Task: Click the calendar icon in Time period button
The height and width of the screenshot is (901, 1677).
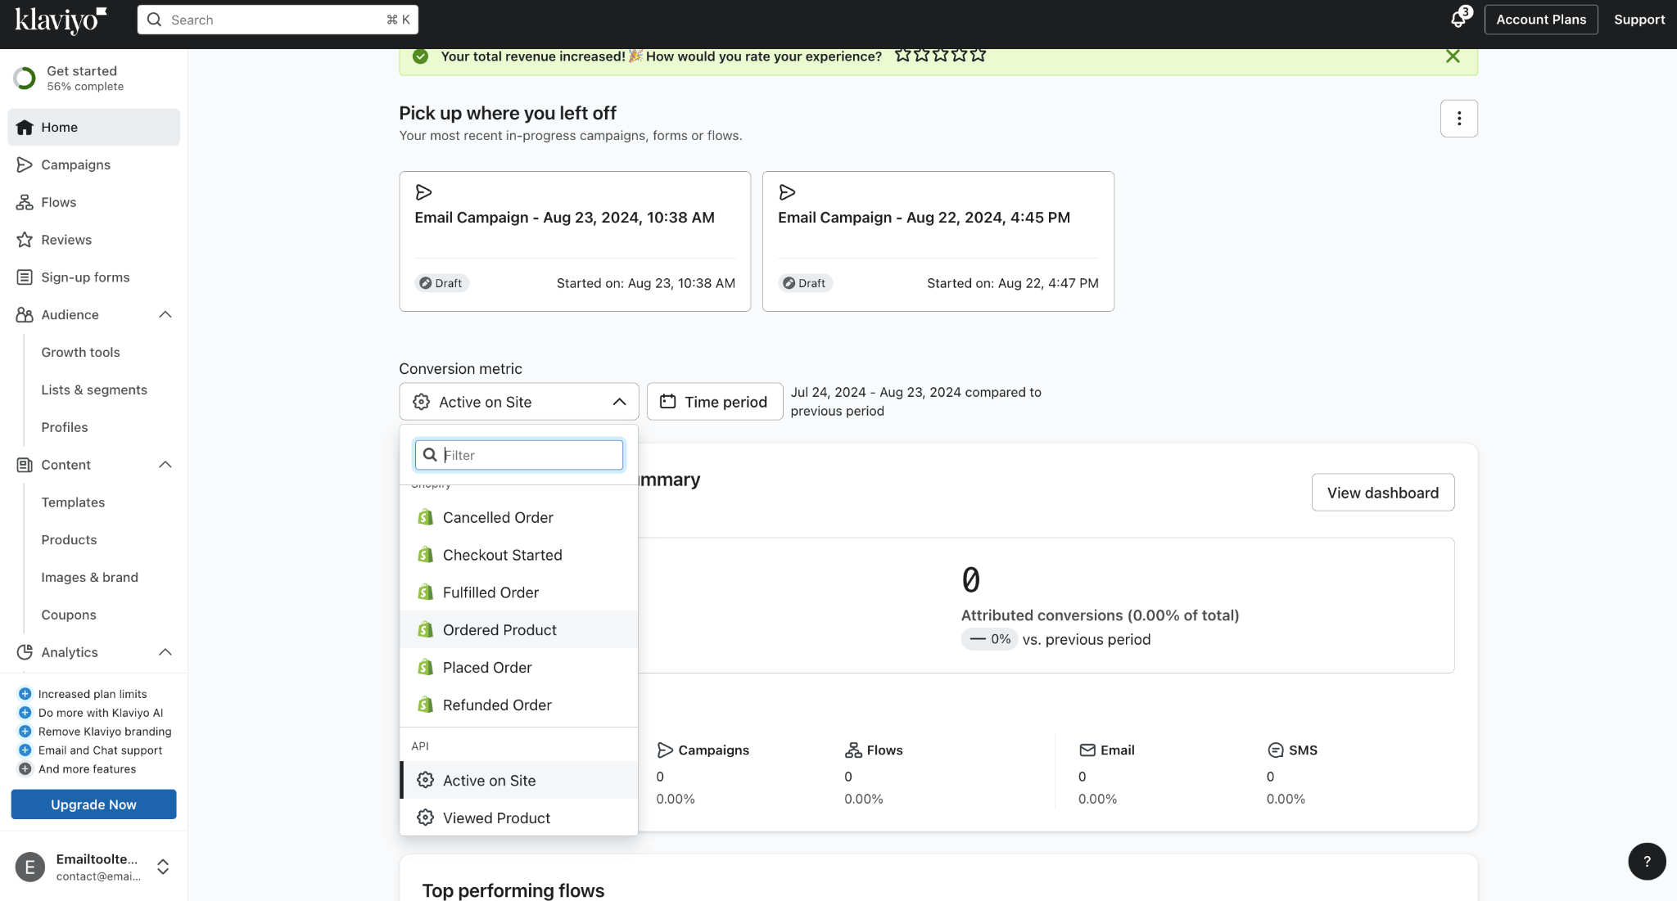Action: coord(668,402)
